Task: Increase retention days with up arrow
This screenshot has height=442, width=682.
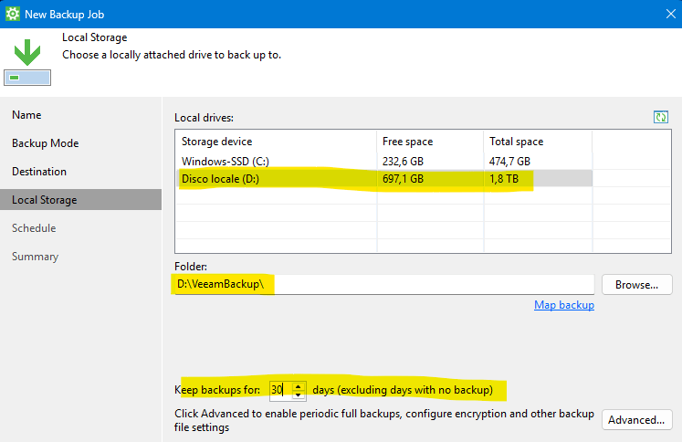Action: (x=299, y=386)
